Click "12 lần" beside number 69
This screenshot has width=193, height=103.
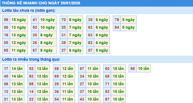click(x=68, y=76)
